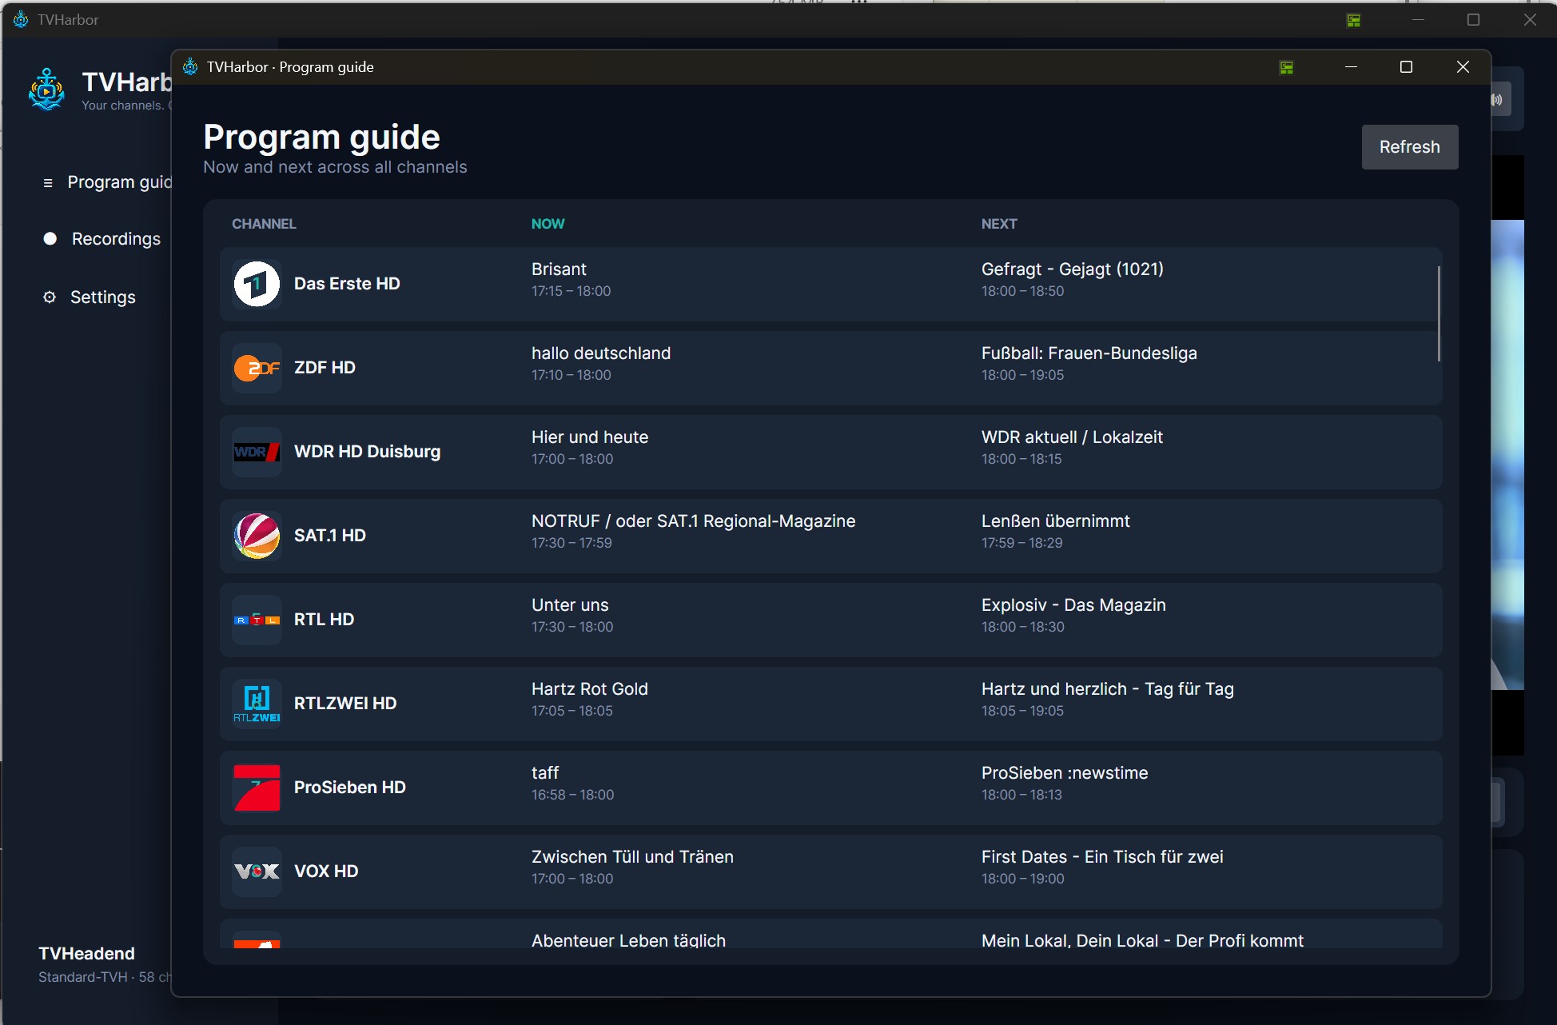Click next program Explosiv - Das Magazin
1557x1025 pixels.
click(x=1073, y=605)
